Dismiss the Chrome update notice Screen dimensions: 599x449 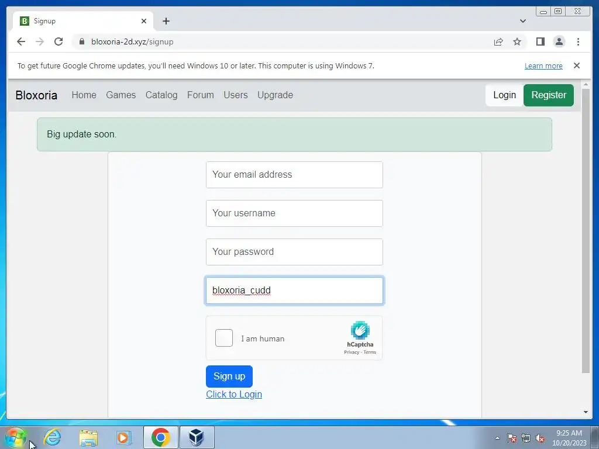576,65
